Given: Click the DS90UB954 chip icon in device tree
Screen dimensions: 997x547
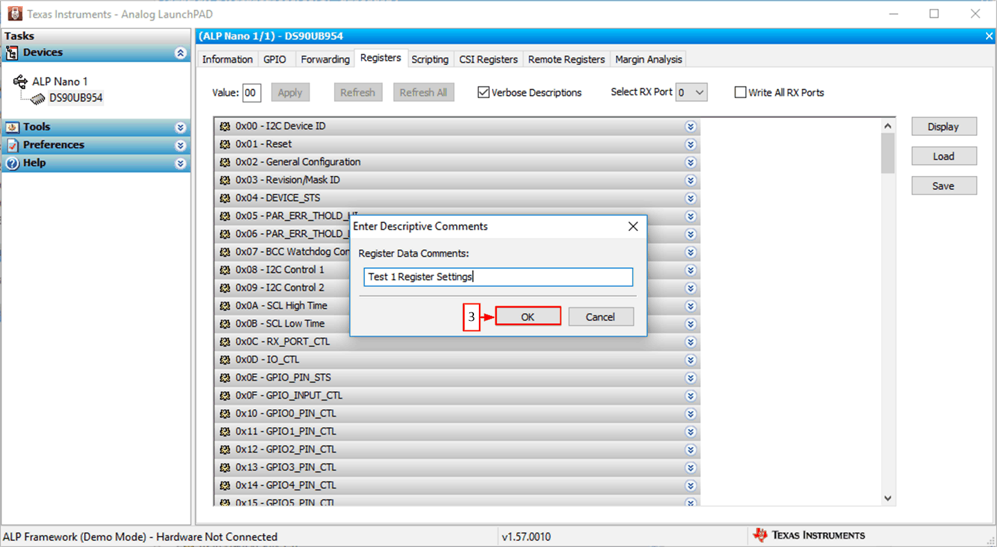Looking at the screenshot, I should point(38,99).
